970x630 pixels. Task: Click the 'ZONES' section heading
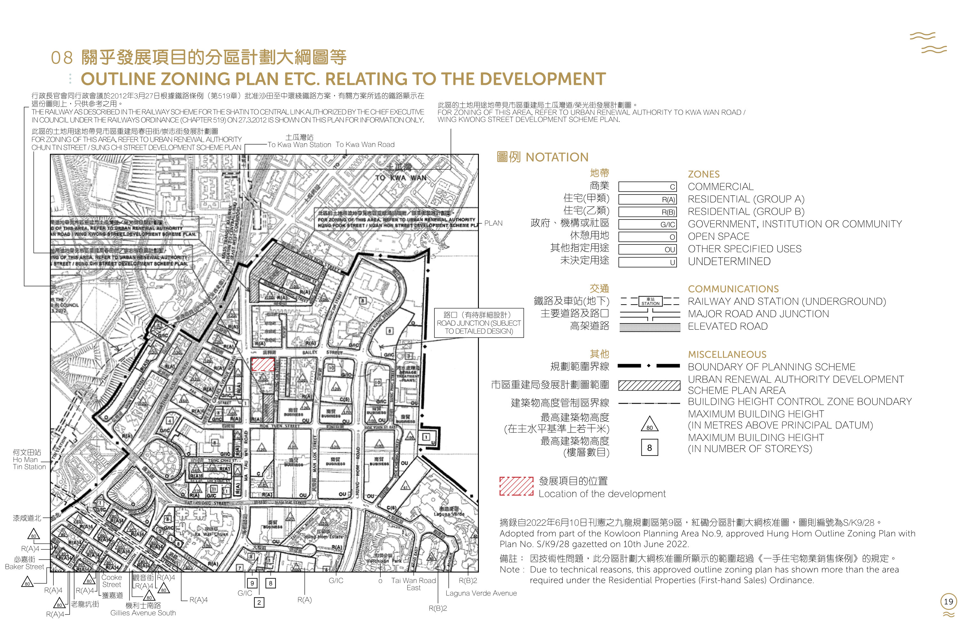(x=704, y=174)
